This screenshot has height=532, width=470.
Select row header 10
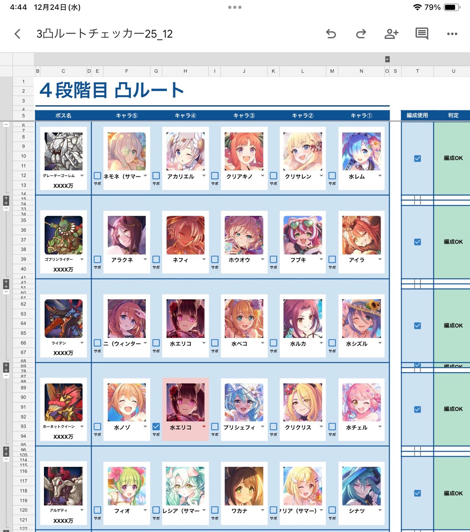tap(23, 156)
